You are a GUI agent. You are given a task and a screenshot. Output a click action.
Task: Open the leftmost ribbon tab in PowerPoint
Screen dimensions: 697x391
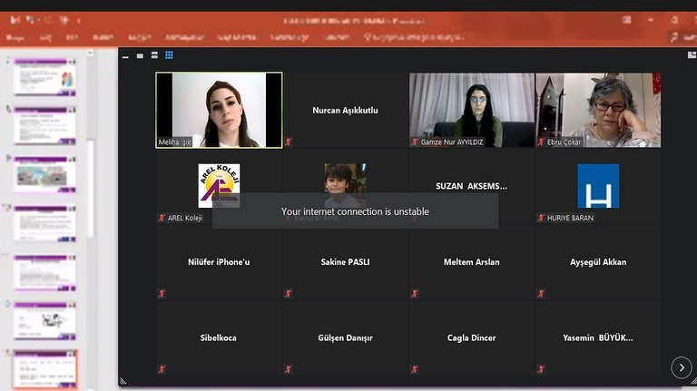(x=15, y=37)
